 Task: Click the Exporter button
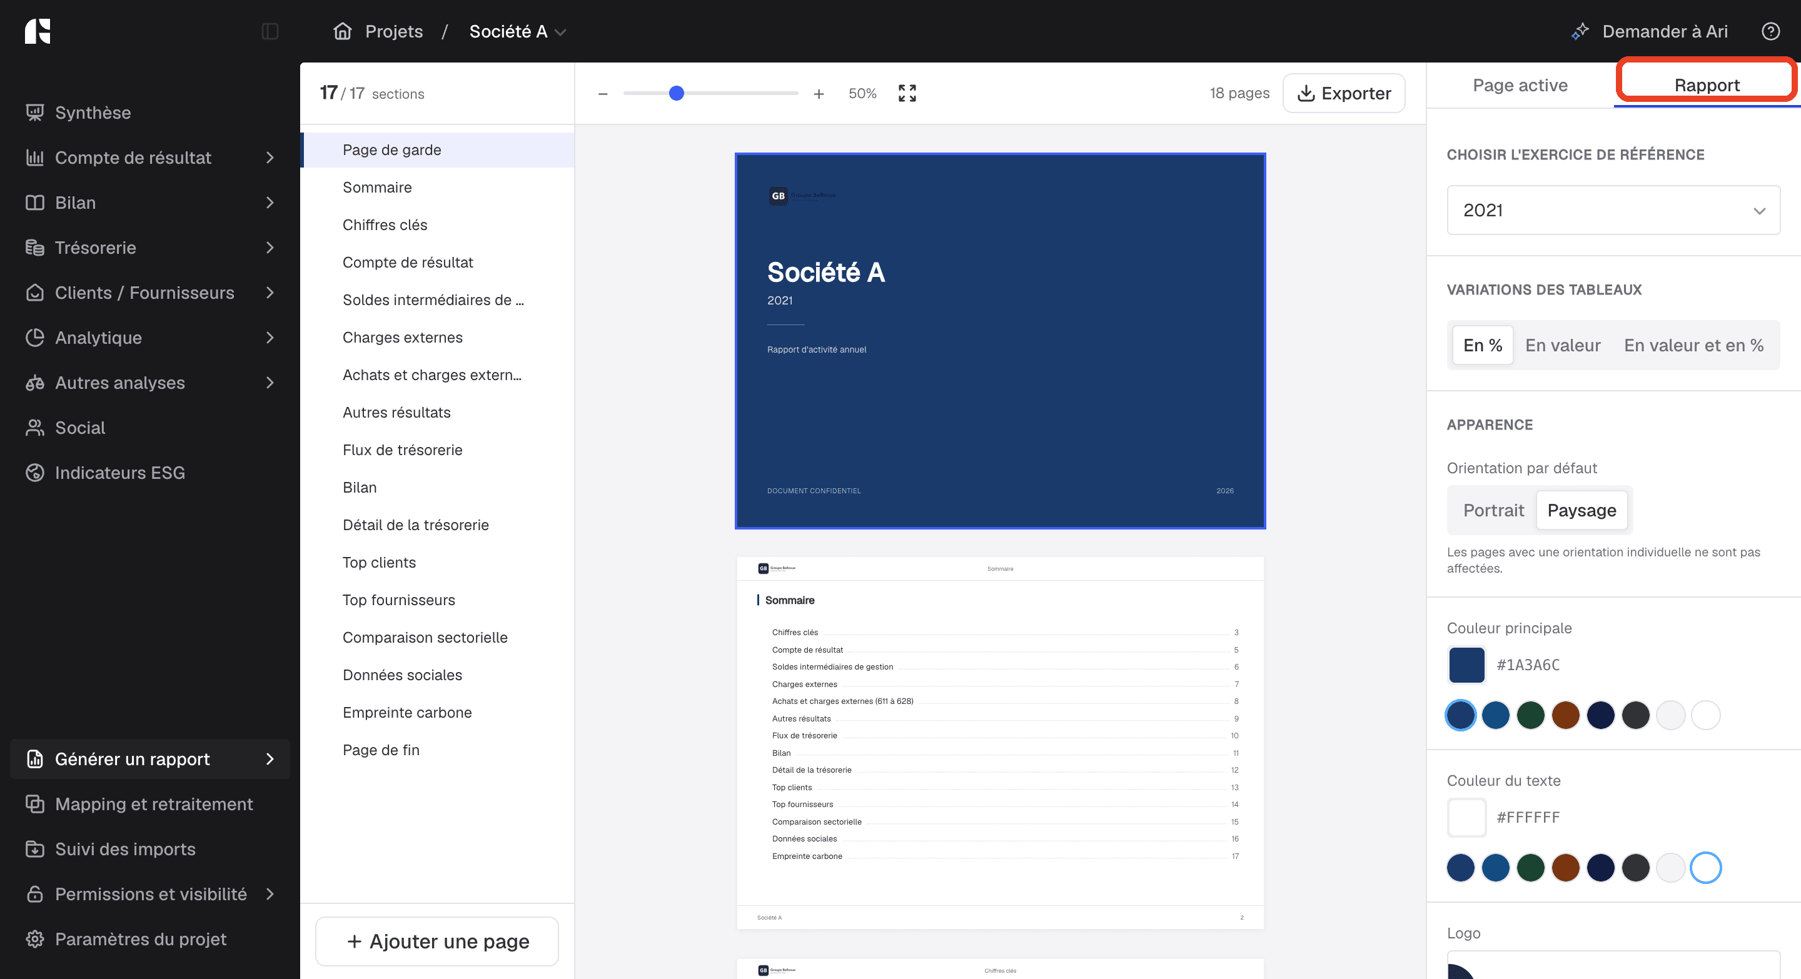pyautogui.click(x=1344, y=93)
